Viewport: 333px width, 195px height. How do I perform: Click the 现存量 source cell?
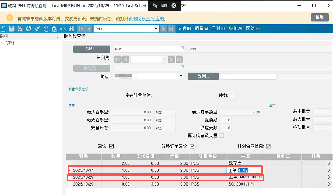pyautogui.click(x=245, y=163)
